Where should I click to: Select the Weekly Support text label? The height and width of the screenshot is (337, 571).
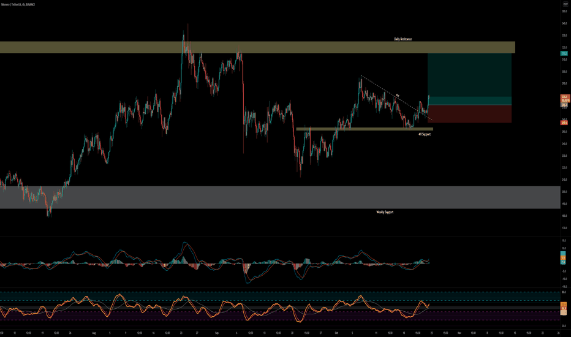pyautogui.click(x=385, y=212)
